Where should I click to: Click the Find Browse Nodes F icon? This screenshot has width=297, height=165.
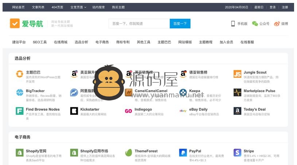tap(20, 111)
